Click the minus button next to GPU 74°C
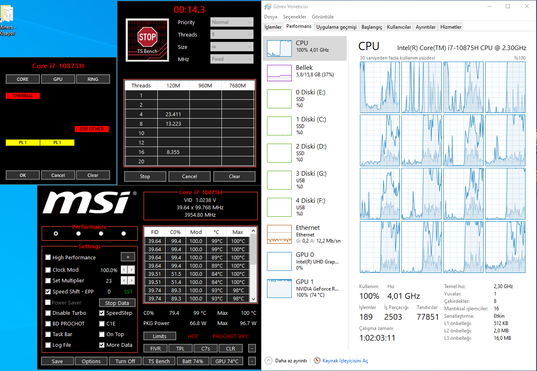Viewport: 537px width, 371px height. click(x=252, y=361)
